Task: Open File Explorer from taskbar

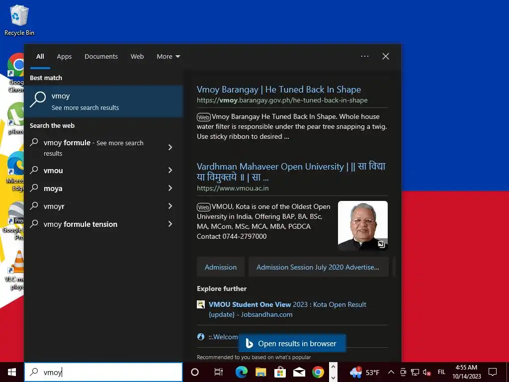Action: (260, 372)
